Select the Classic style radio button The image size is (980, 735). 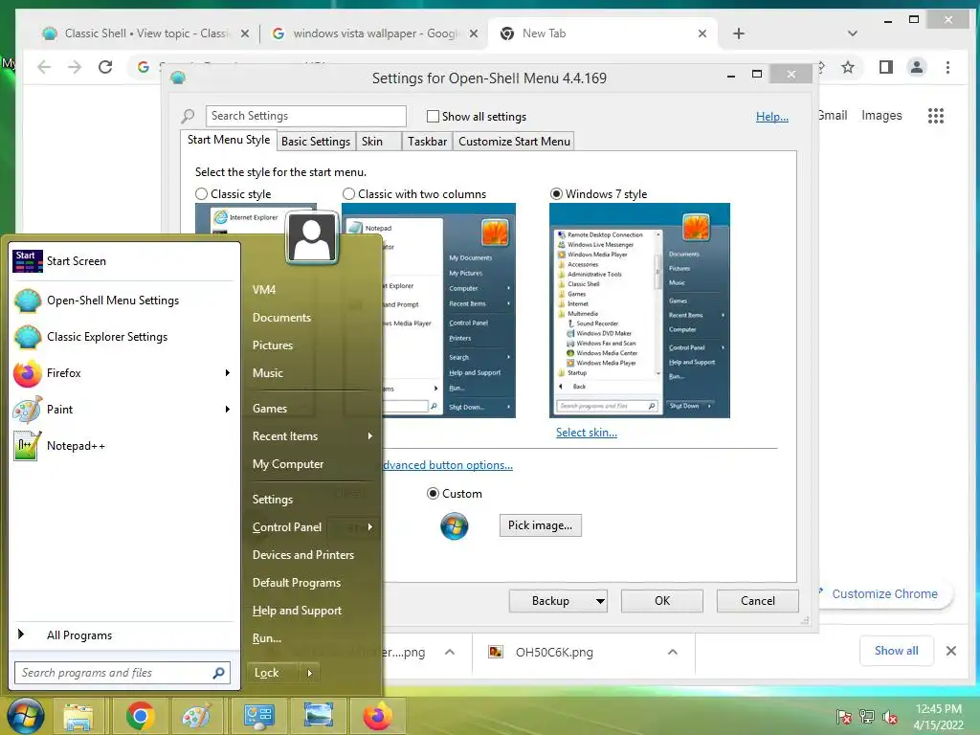pos(201,194)
